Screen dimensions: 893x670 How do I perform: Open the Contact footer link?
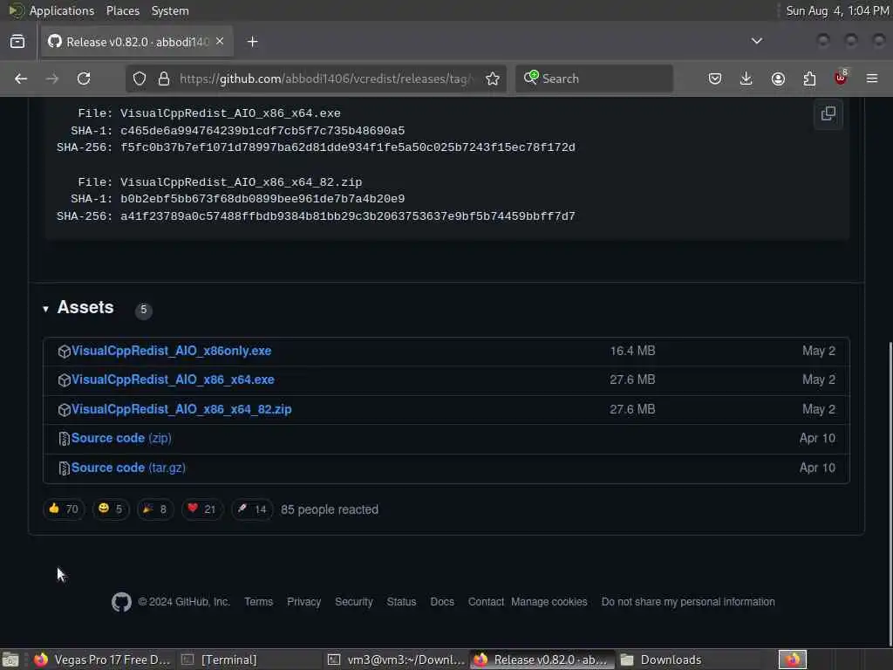click(486, 602)
